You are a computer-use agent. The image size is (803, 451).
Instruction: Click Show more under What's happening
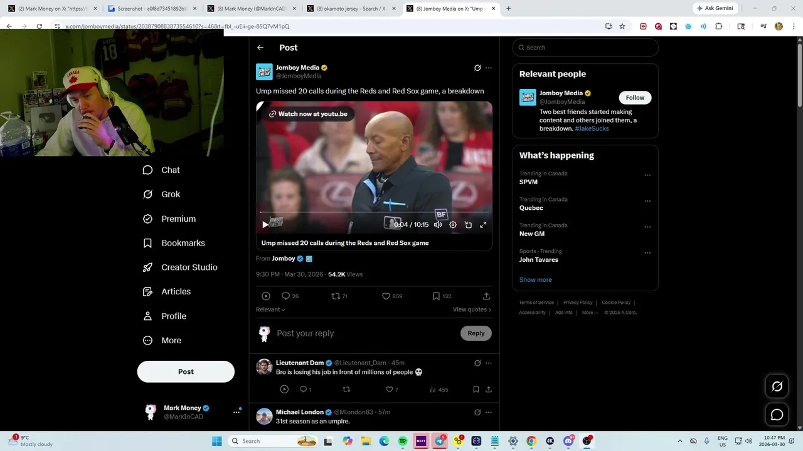(535, 280)
